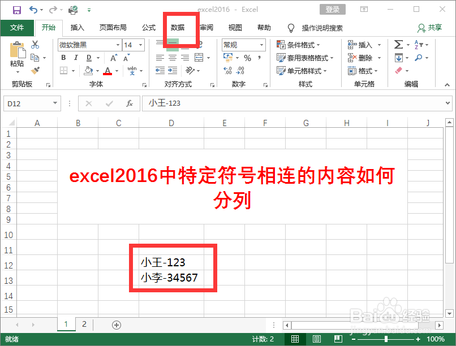Click the Copy icon in clipboard group

[x=35, y=58]
